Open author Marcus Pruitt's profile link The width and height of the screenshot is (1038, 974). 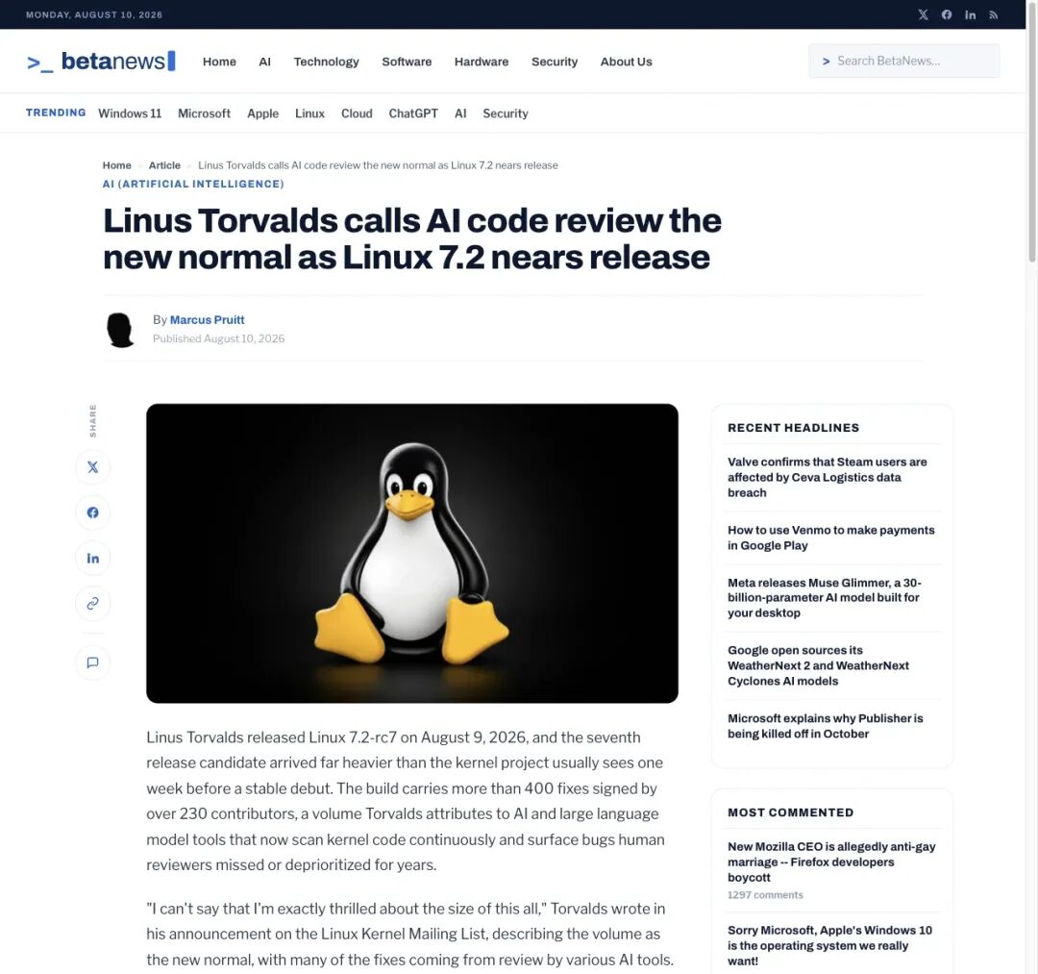pos(208,320)
